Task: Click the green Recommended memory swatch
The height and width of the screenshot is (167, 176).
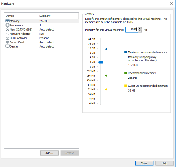Action: [126, 73]
